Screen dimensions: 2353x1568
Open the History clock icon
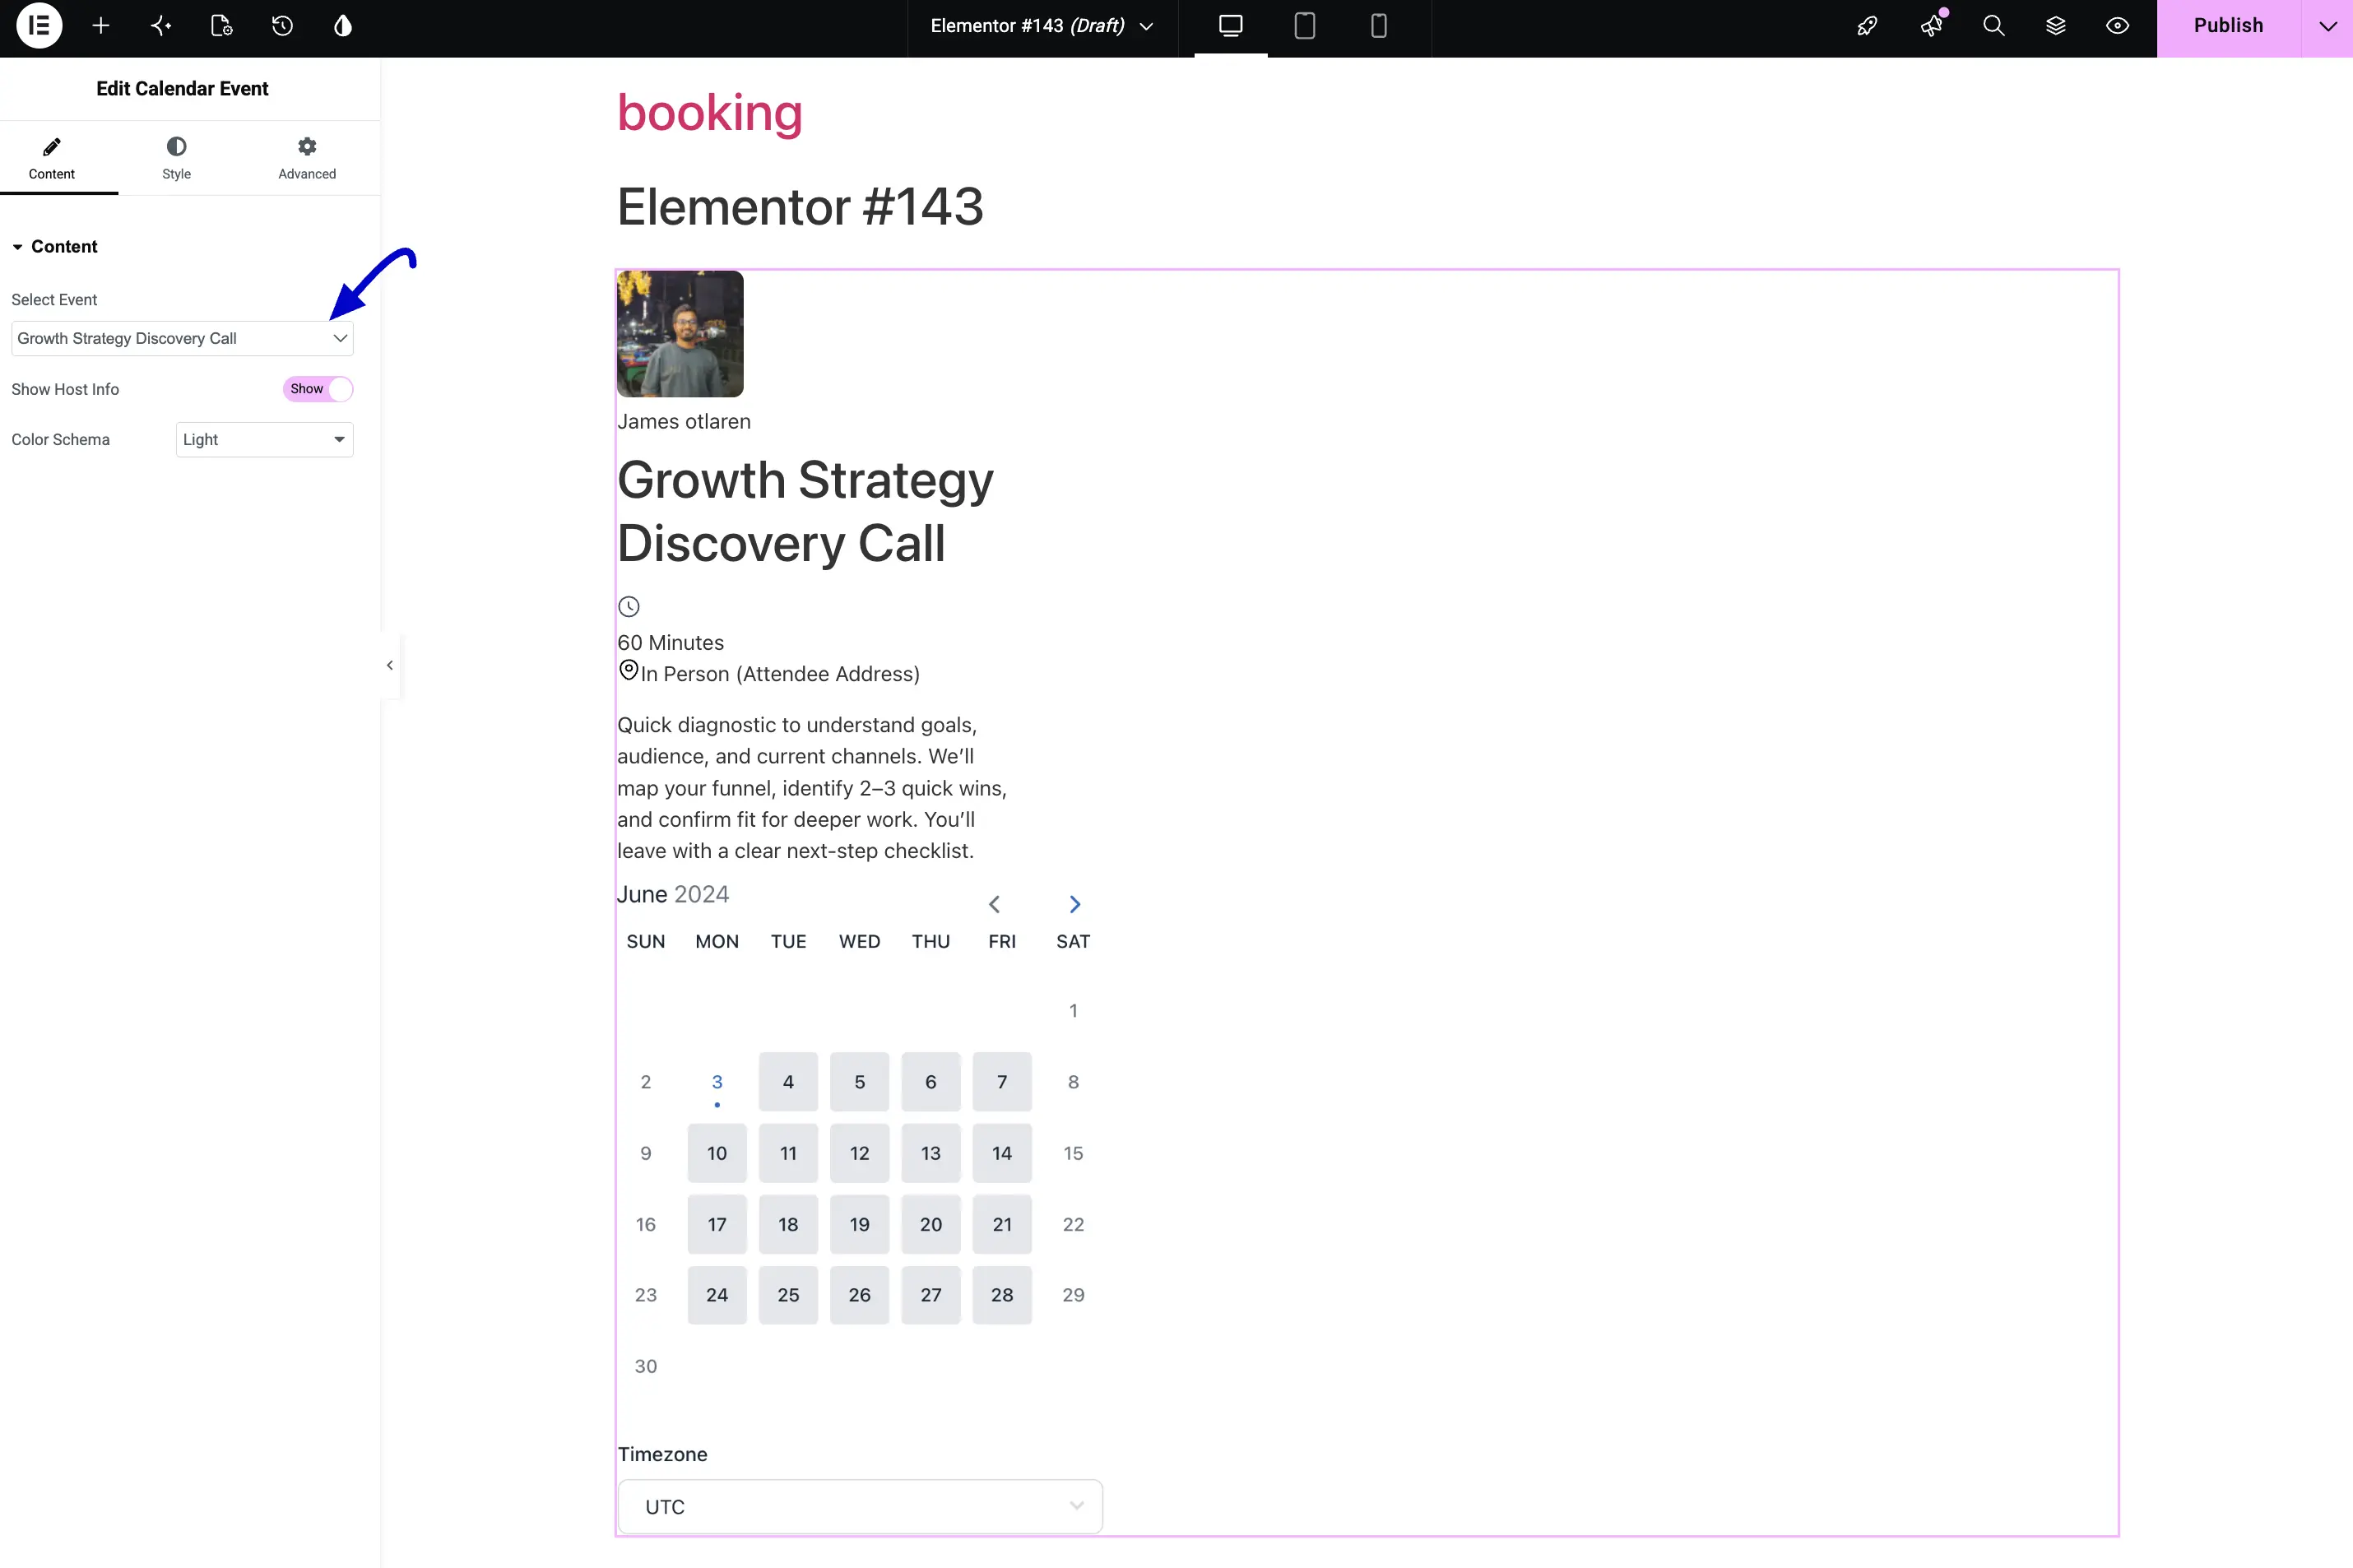coord(282,26)
